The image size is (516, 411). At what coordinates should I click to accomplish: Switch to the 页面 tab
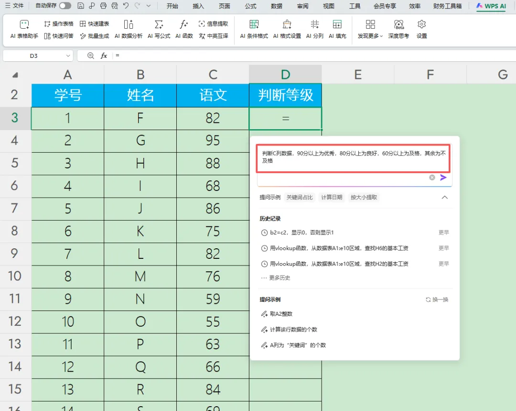click(225, 6)
